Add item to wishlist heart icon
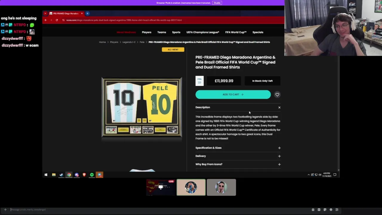This screenshot has height=215, width=382. point(277,95)
